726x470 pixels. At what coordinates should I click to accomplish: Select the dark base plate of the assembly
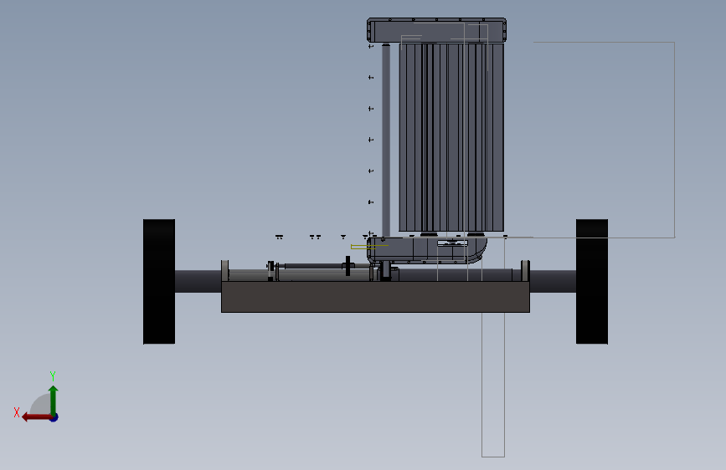point(375,297)
